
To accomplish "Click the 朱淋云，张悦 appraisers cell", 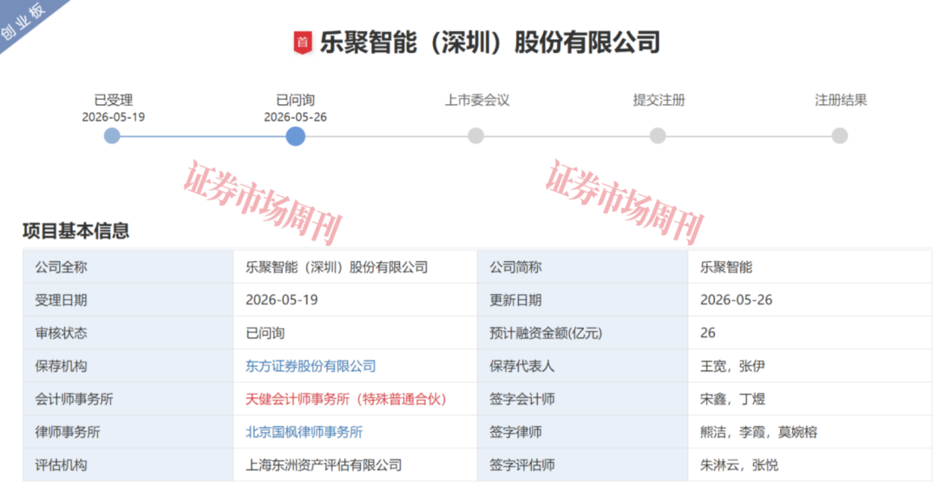I will click(x=809, y=465).
